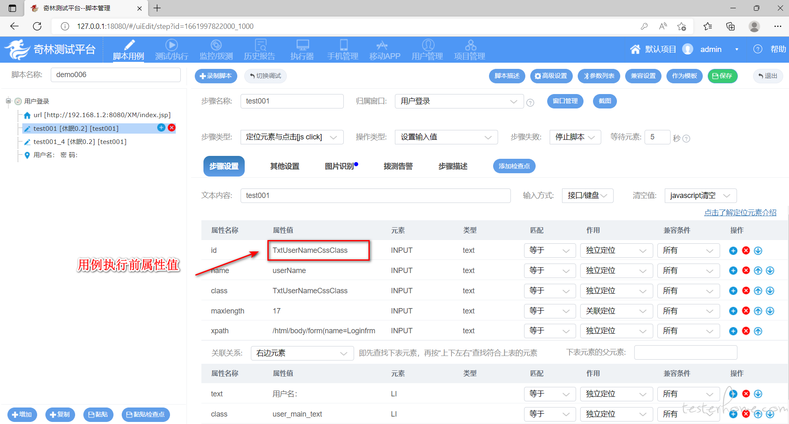Click the admin user avatar
The image size is (789, 424).
coord(687,49)
